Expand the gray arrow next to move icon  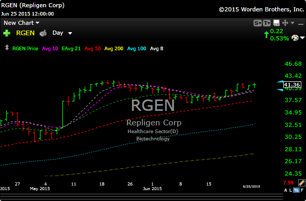(x=292, y=23)
